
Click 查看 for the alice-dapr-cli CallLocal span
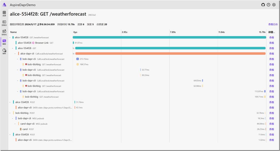tap(272, 54)
